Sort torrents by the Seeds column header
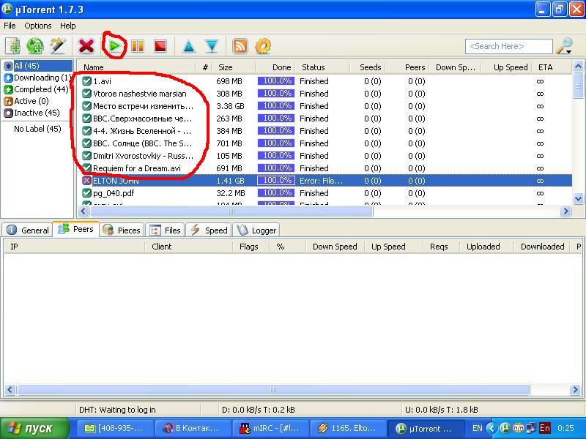 [368, 67]
